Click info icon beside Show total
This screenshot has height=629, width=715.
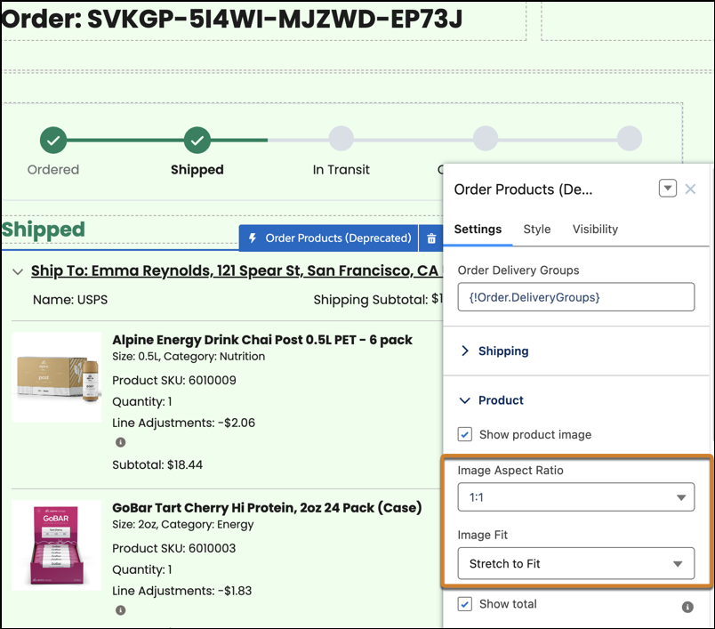pos(687,607)
